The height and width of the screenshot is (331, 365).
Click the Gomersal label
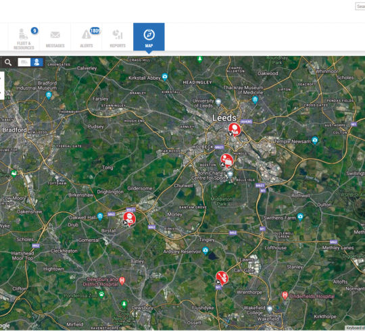coord(89,240)
